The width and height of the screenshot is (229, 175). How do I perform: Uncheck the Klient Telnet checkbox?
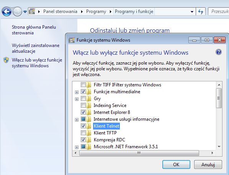click(83, 126)
